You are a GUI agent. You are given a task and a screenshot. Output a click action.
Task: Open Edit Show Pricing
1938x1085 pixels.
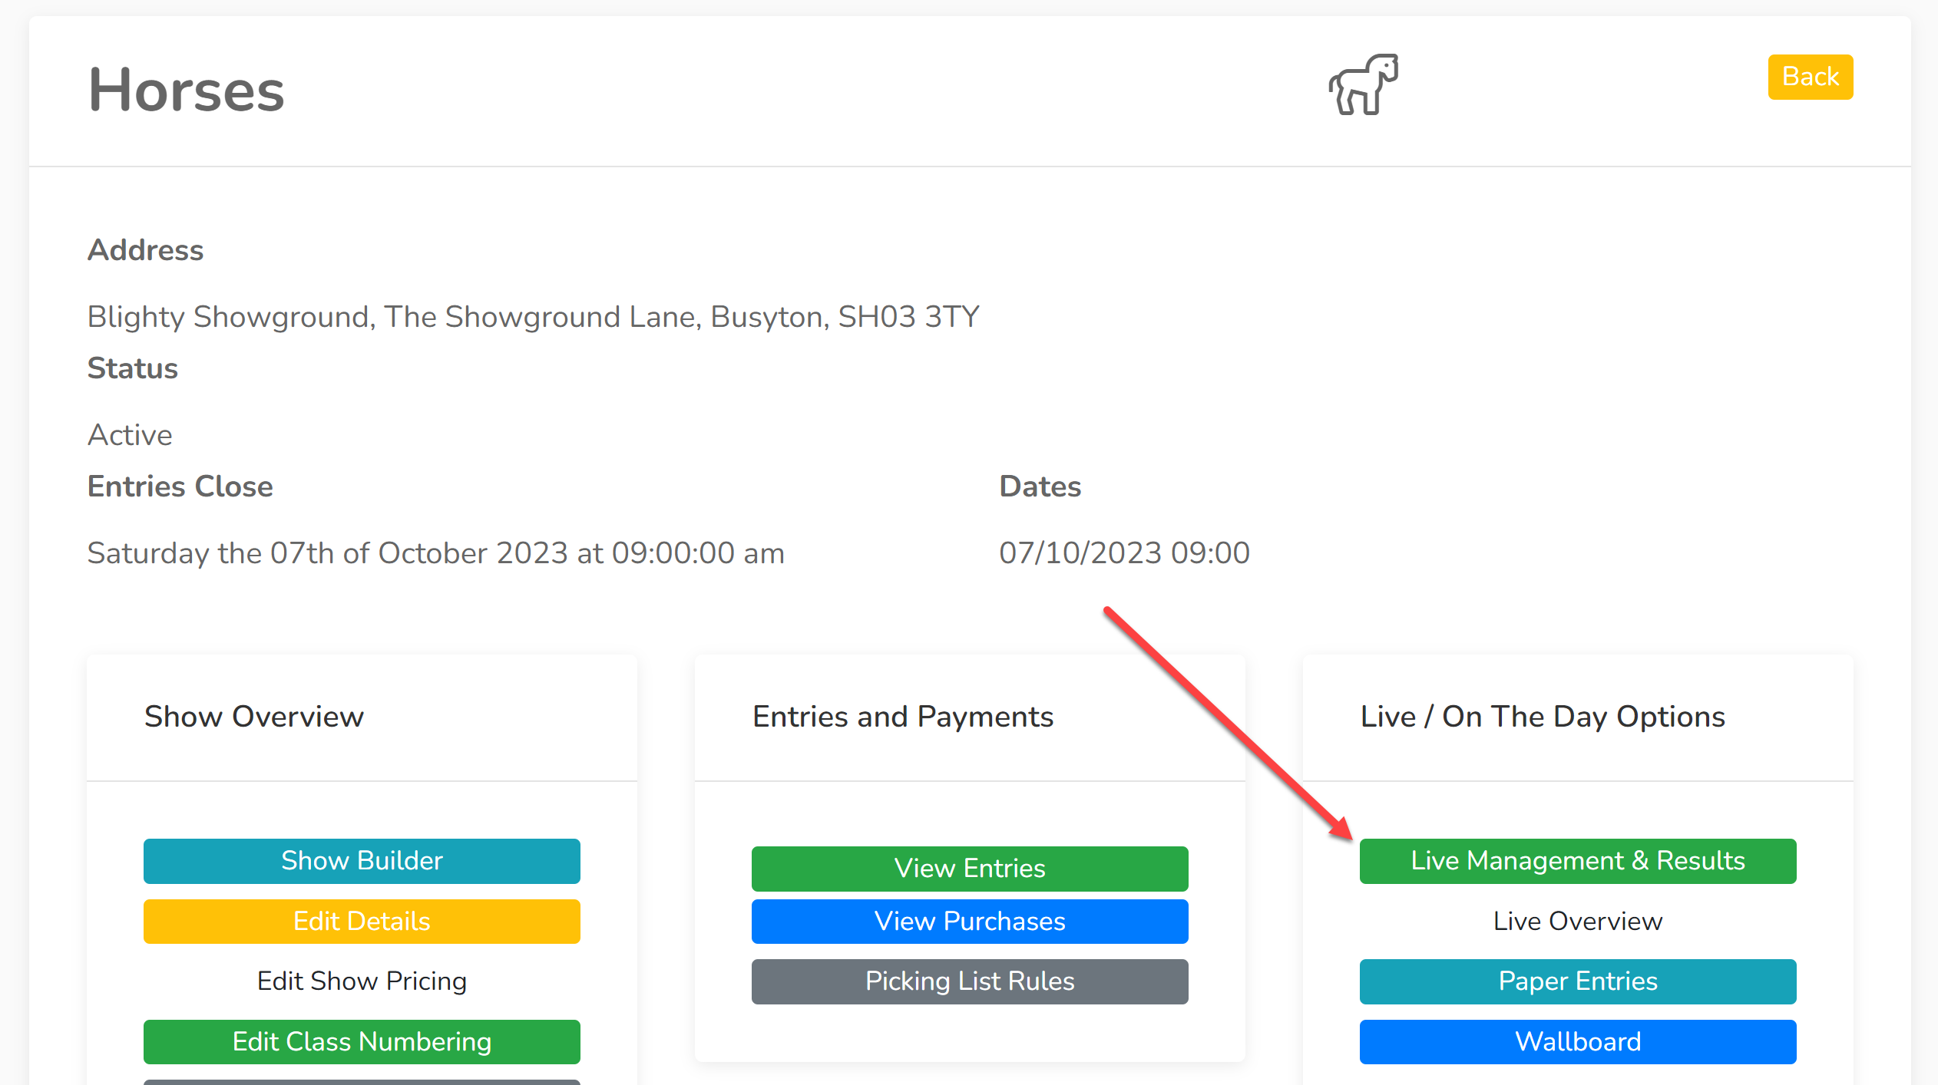coord(362,981)
